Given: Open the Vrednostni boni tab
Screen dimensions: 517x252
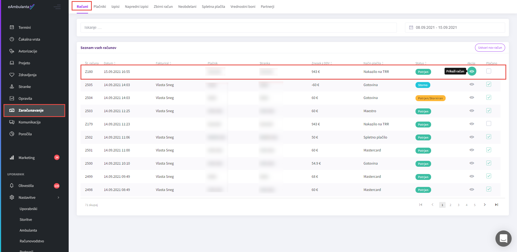Looking at the screenshot, I should tap(243, 6).
